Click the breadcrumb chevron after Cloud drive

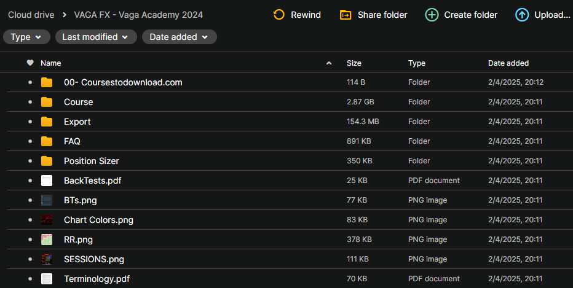tap(65, 15)
